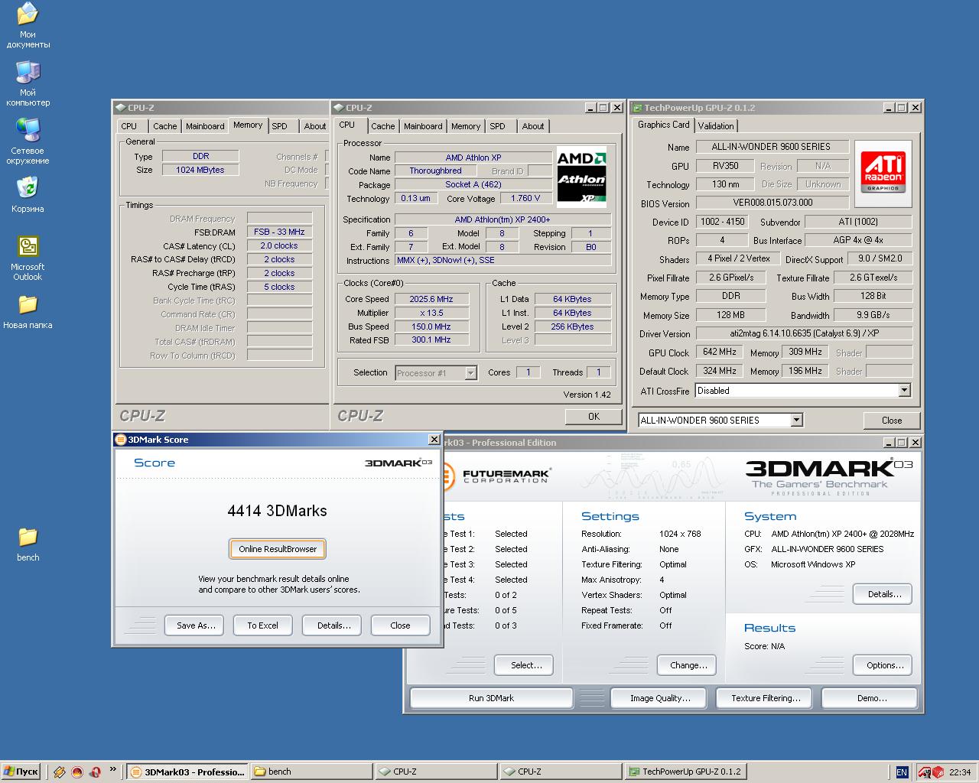Click the ATI tray icon near the clock

click(x=924, y=772)
